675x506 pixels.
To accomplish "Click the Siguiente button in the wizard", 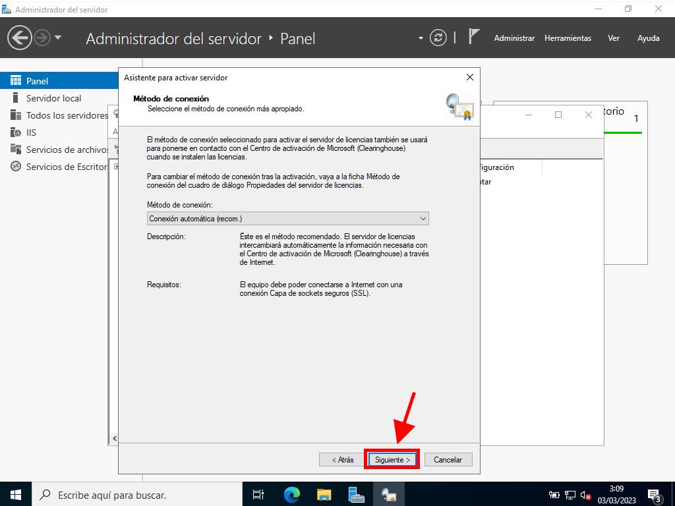I will coord(392,460).
